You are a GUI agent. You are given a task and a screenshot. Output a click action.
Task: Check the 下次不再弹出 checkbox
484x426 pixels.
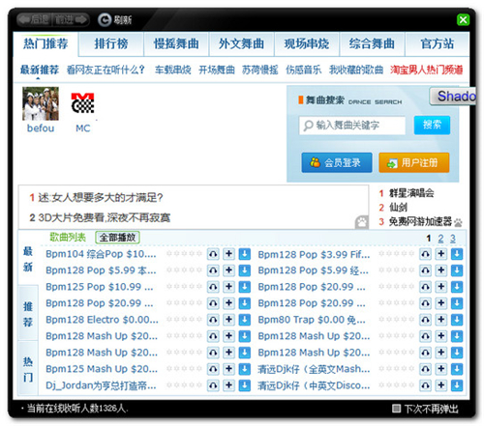(396, 409)
